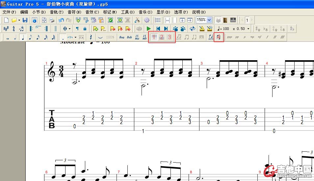Click the print icon

(x=52, y=20)
